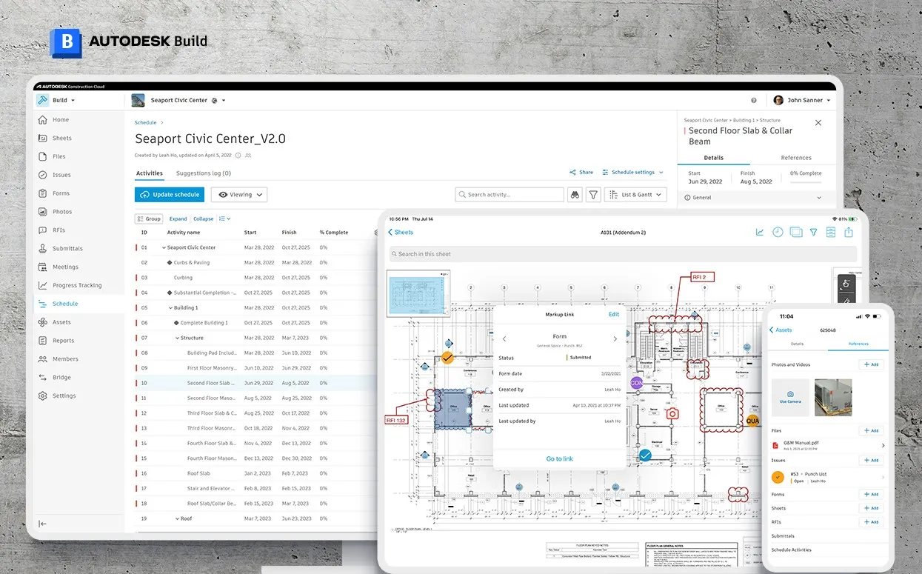Viewport: 922px width, 574px height.
Task: Select the Details tab in schedule panel
Action: pyautogui.click(x=714, y=158)
